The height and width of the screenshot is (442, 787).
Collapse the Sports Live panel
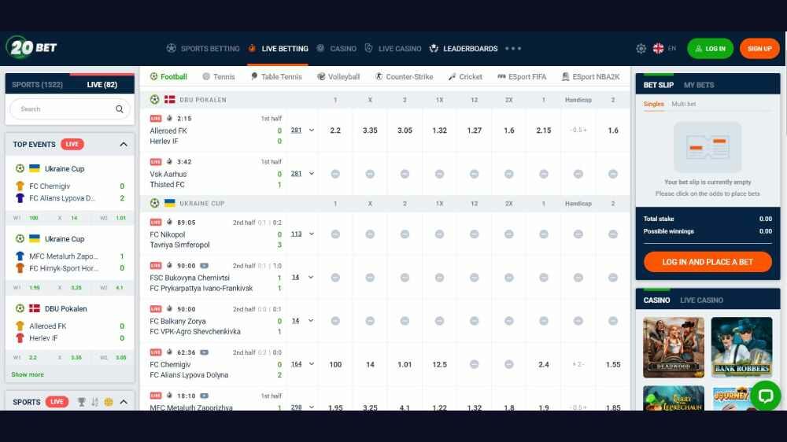click(x=124, y=402)
